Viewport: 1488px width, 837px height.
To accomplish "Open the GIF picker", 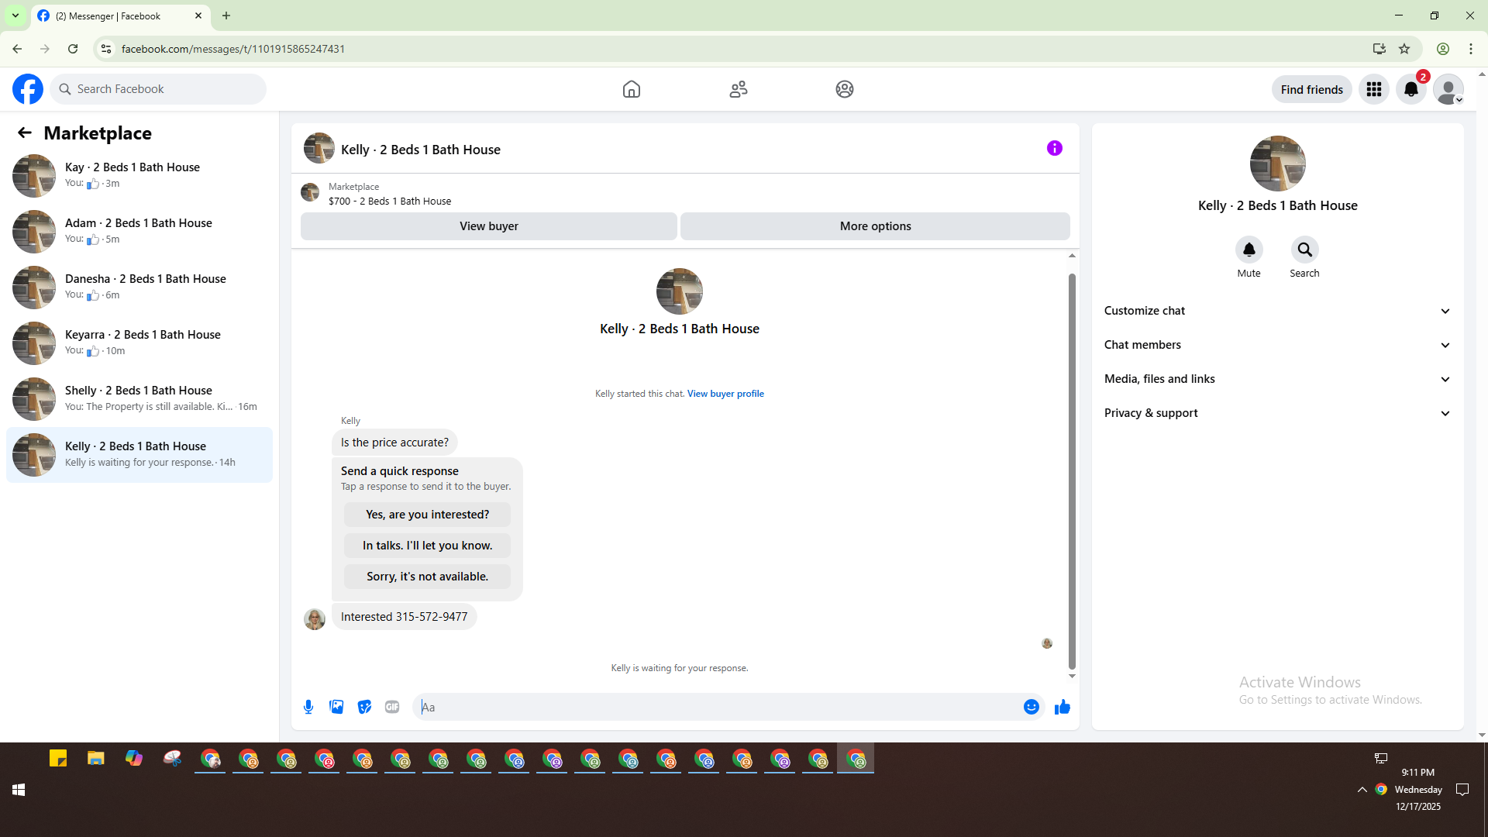I will point(392,707).
